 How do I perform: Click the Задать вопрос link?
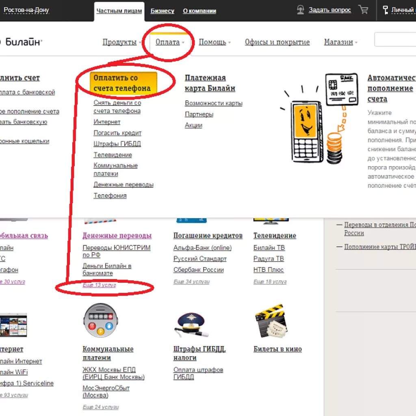coord(330,10)
